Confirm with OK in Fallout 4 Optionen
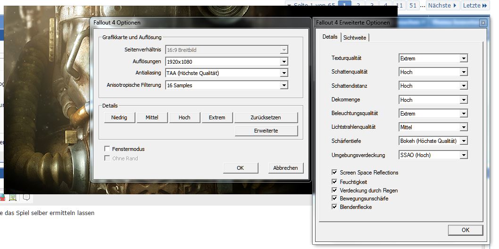 240,168
